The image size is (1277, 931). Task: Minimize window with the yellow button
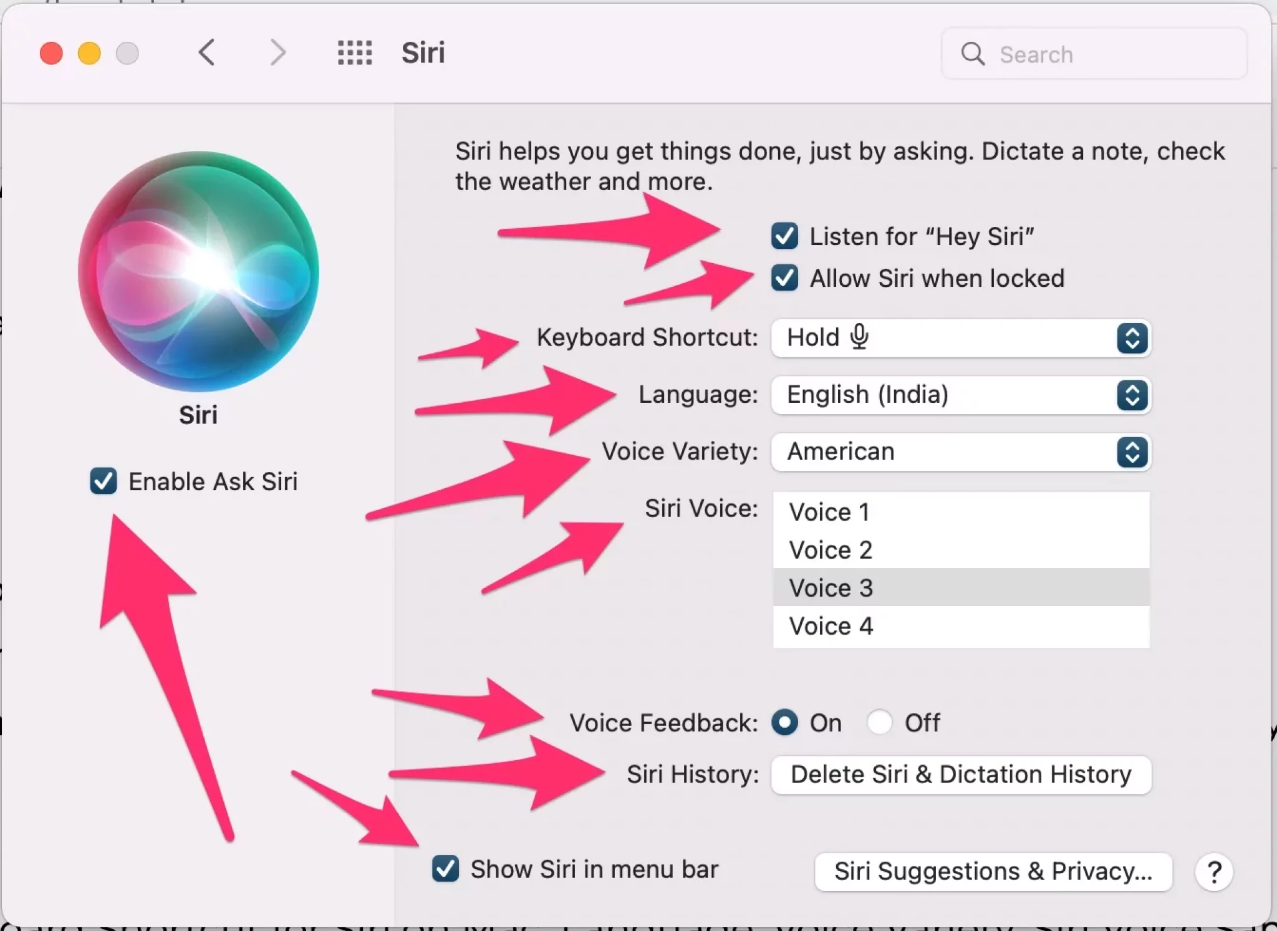coord(89,53)
